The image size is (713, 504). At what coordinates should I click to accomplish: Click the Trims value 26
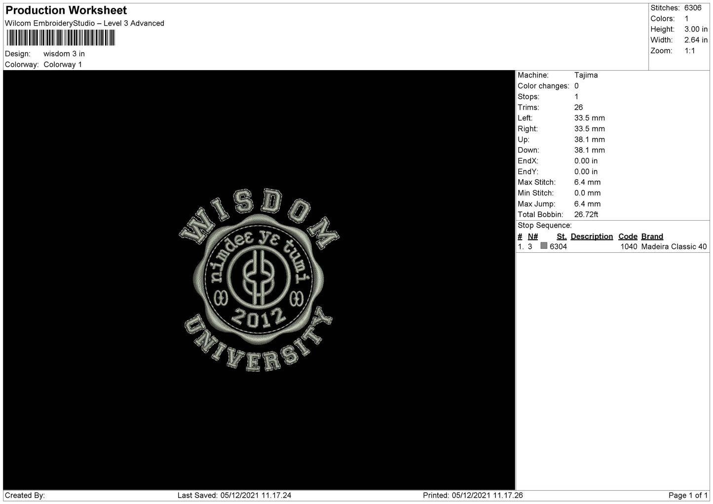click(579, 107)
